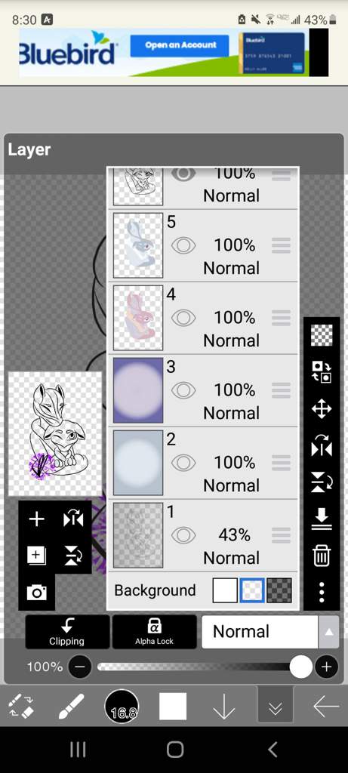Toggle visibility of layer 1 at 43%

183,535
